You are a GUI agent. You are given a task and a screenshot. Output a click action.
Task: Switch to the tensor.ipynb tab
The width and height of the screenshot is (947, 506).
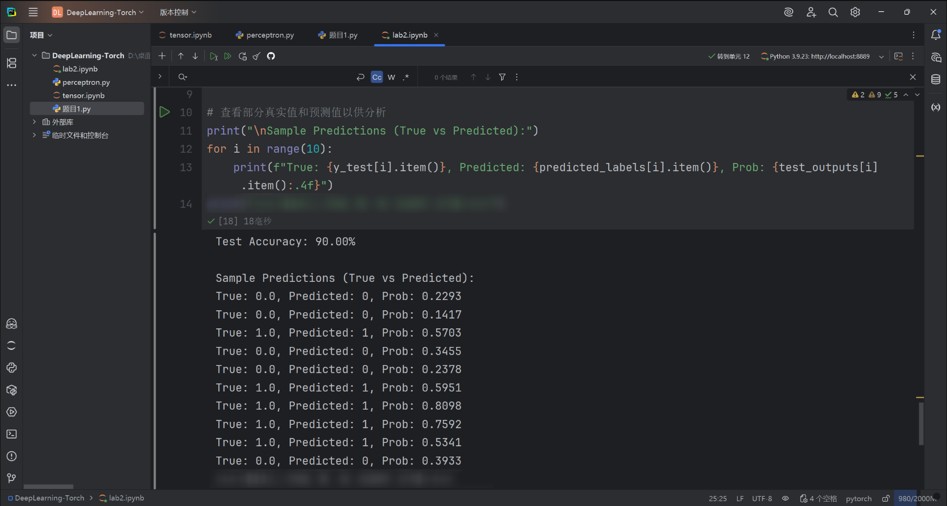click(189, 35)
